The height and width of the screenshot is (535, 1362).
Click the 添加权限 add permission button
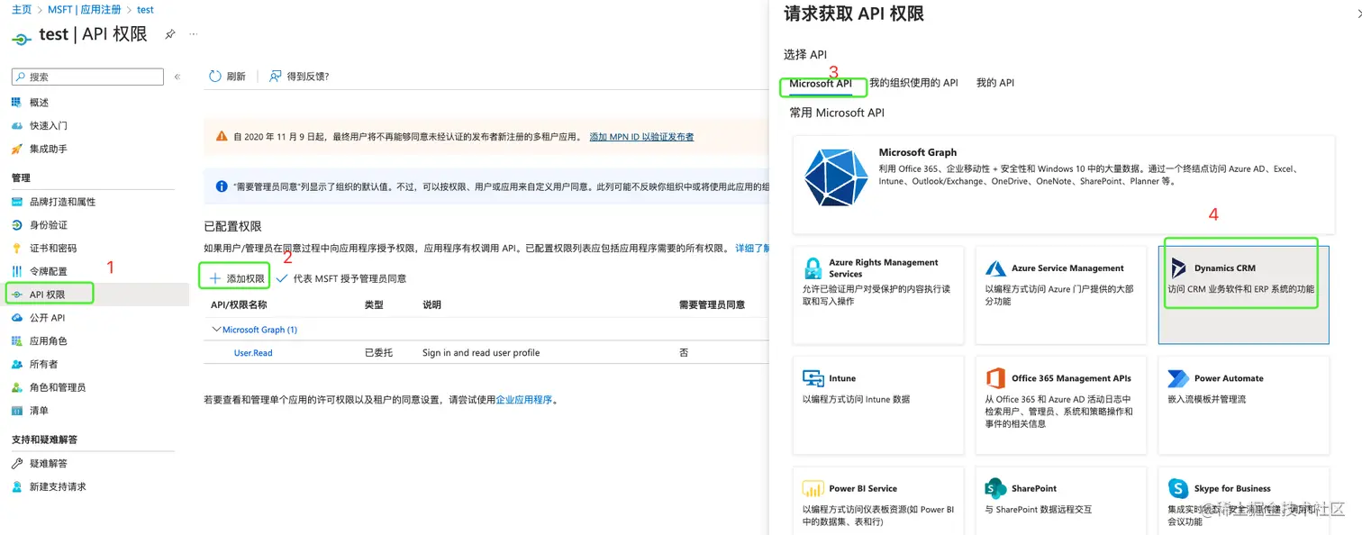237,278
